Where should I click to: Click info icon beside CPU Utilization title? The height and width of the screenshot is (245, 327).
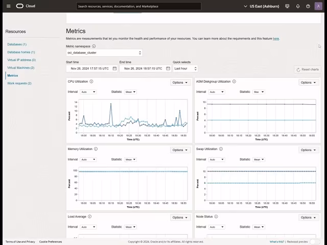click(91, 82)
